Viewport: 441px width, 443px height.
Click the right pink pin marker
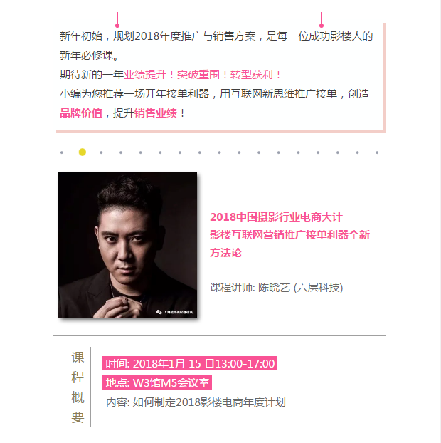click(322, 20)
